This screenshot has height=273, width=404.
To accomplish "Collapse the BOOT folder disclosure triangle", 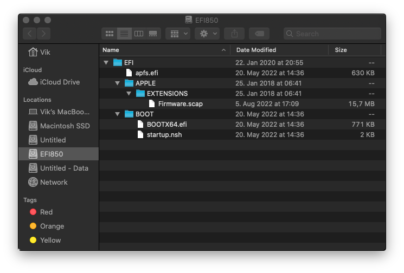I will click(117, 114).
